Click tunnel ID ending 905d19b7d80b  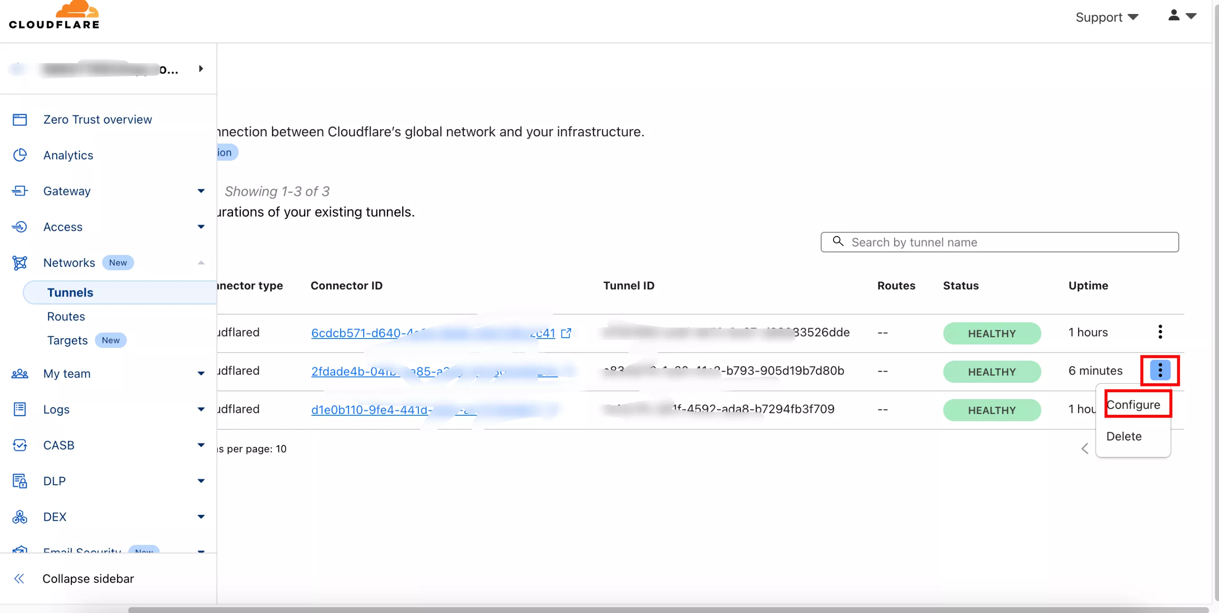(723, 371)
